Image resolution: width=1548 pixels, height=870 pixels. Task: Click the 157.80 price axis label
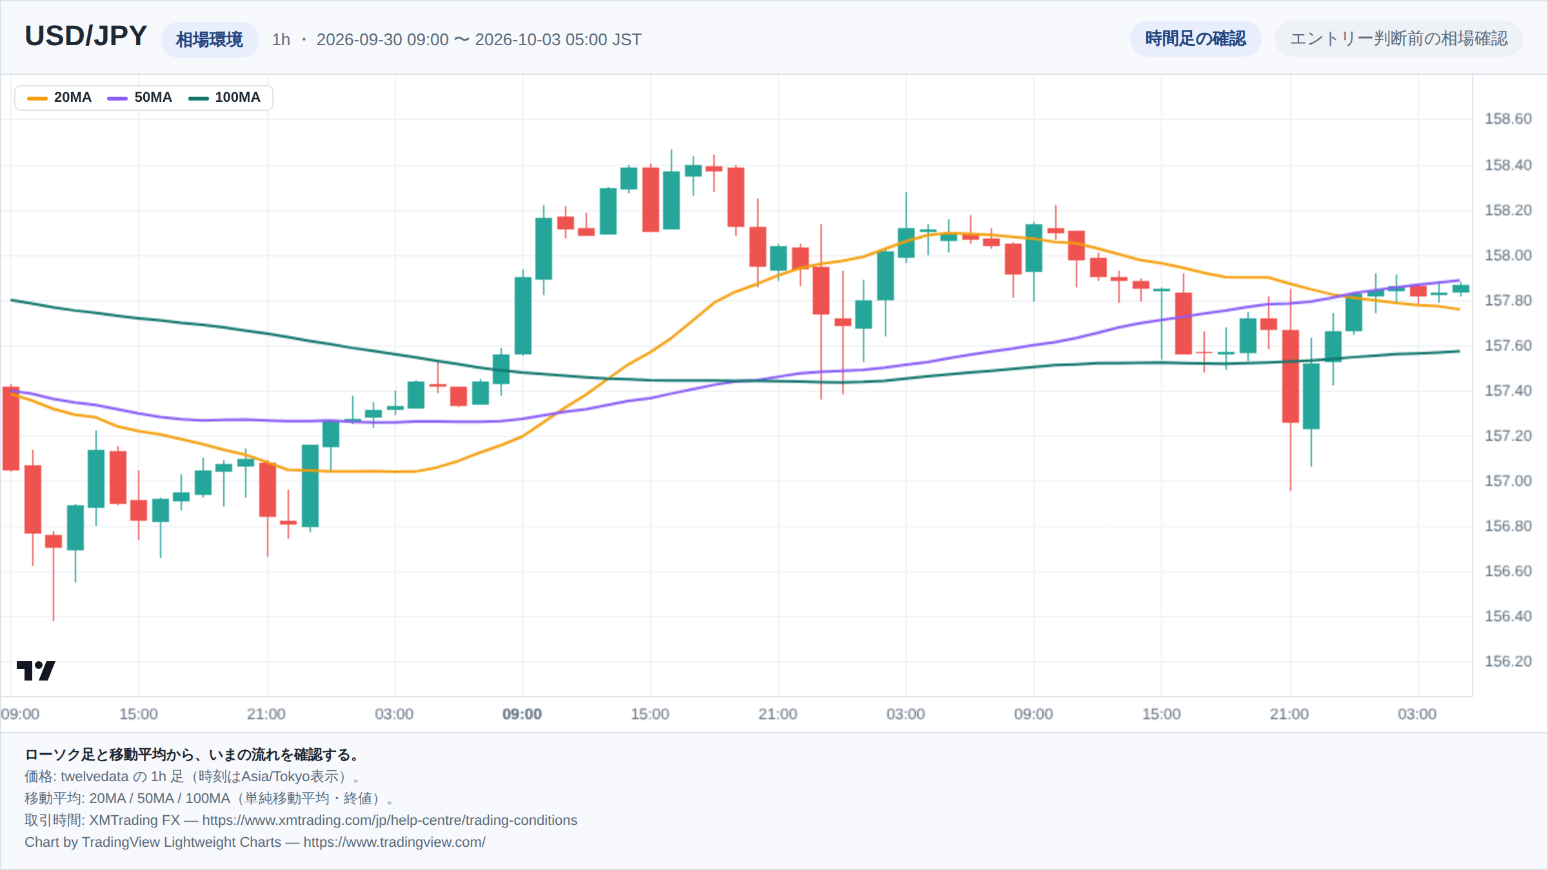pyautogui.click(x=1508, y=300)
